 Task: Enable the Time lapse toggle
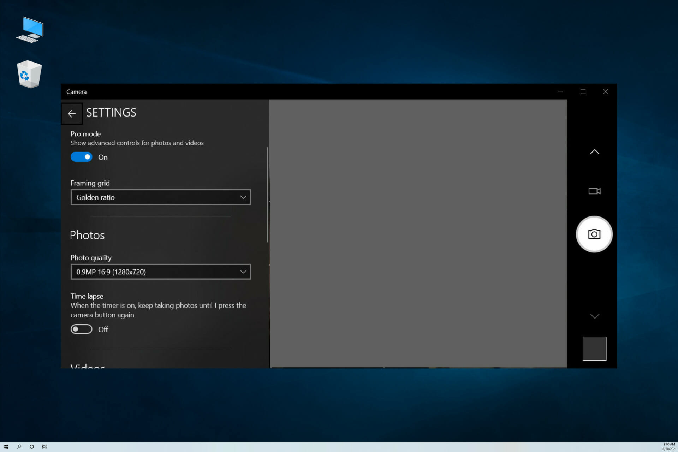(x=81, y=329)
